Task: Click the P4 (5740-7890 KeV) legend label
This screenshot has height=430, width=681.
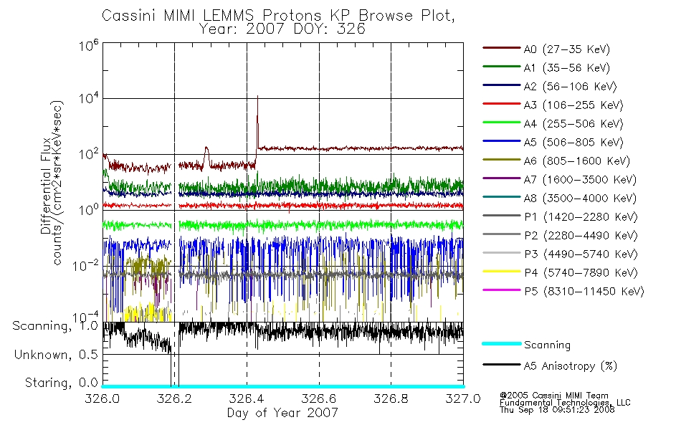Action: (581, 273)
